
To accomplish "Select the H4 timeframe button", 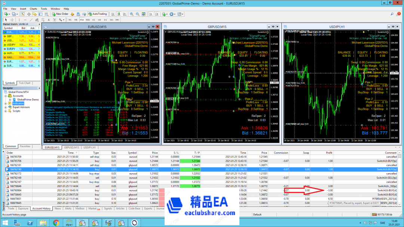I will (x=100, y=19).
